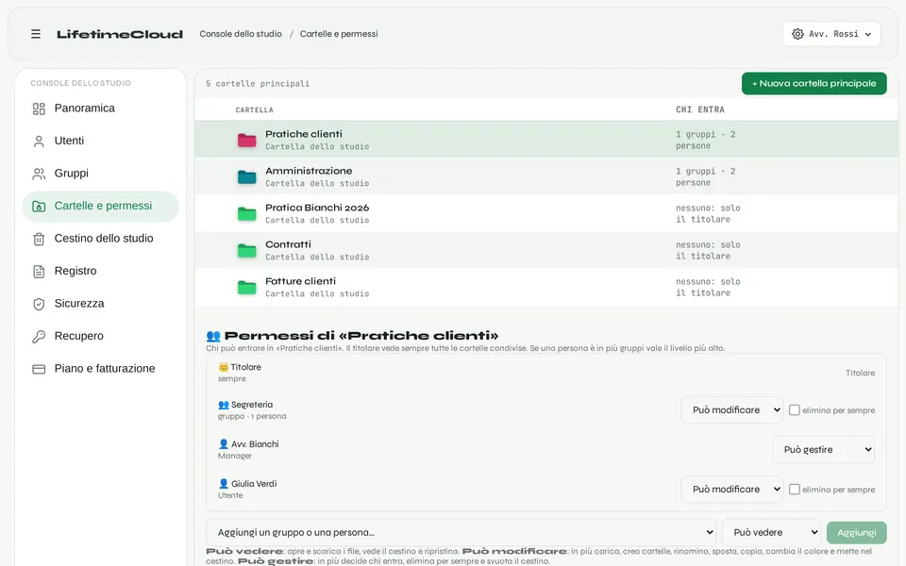Screen dimensions: 906x566
Task: Open the Avv. Rossi account dropdown
Action: point(831,34)
